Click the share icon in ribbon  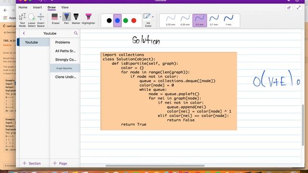coord(289,8)
